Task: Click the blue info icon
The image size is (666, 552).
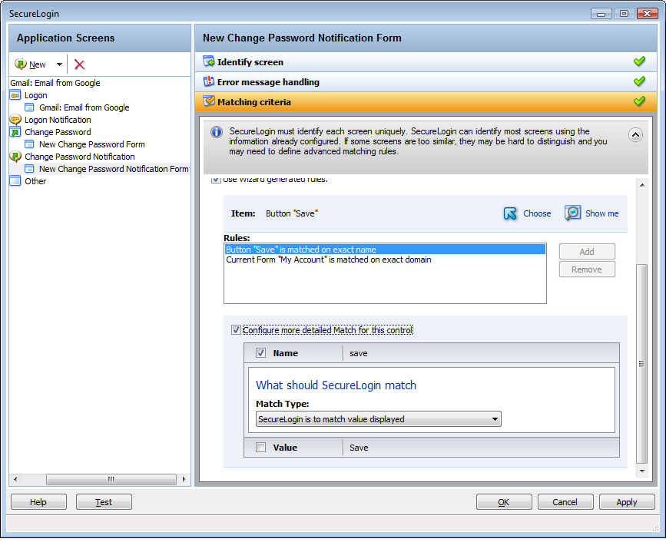Action: pos(217,132)
